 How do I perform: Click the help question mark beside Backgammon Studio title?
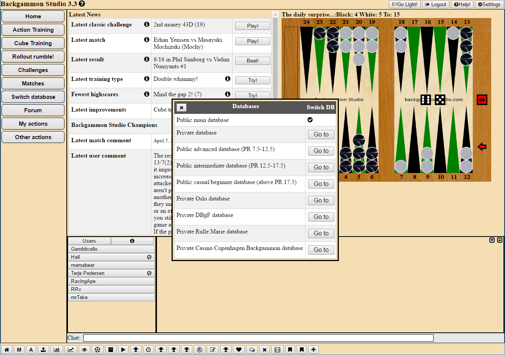[82, 4]
